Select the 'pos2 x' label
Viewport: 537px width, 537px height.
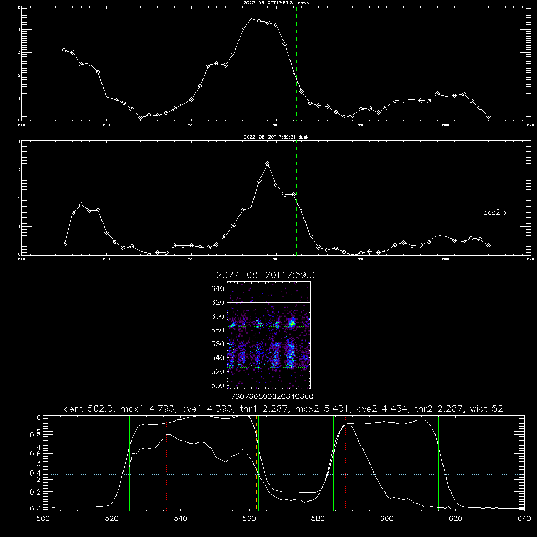coord(495,213)
